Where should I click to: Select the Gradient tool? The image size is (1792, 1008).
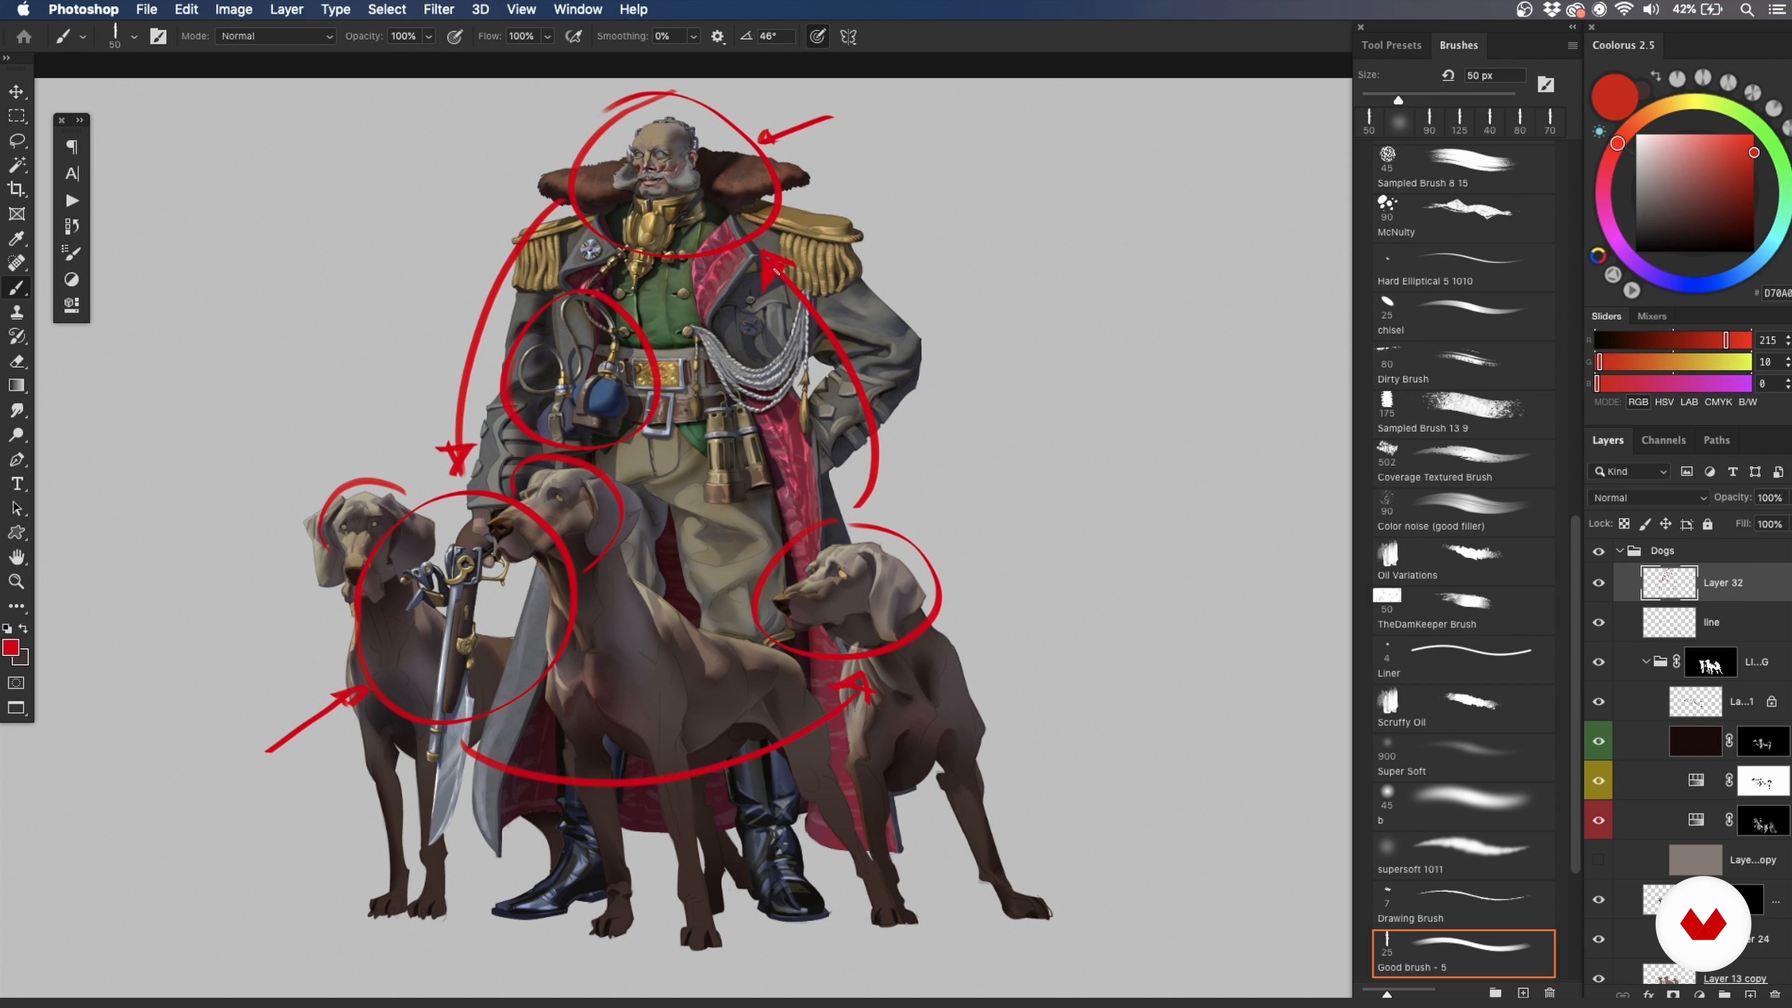(17, 385)
